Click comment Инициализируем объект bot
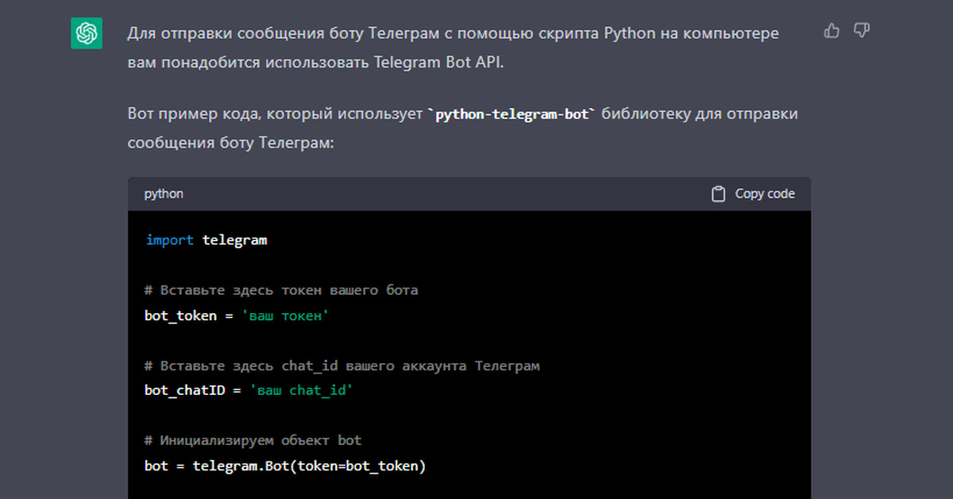Image resolution: width=953 pixels, height=499 pixels. (x=253, y=440)
